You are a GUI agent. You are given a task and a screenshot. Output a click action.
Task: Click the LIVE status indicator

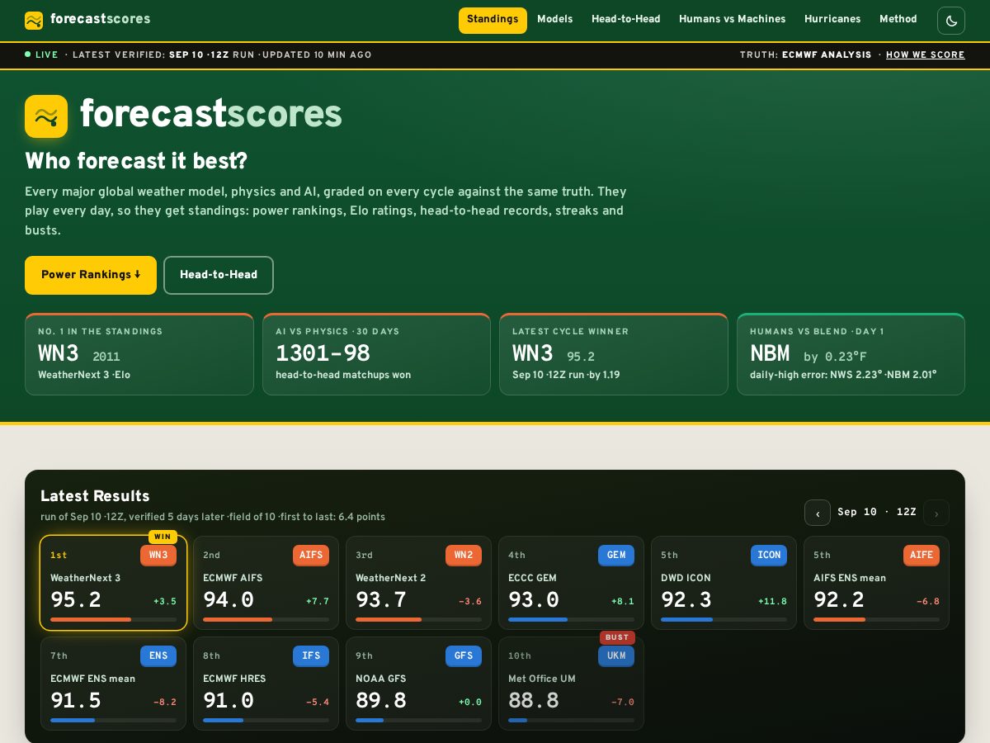point(42,55)
